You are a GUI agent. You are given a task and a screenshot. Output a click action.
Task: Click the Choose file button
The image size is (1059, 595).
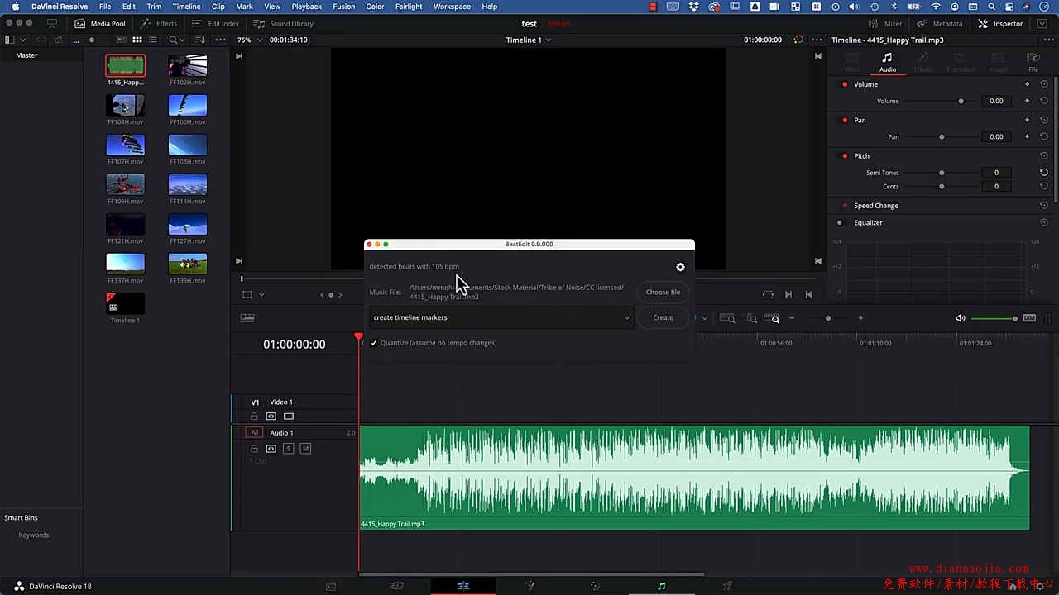point(663,292)
